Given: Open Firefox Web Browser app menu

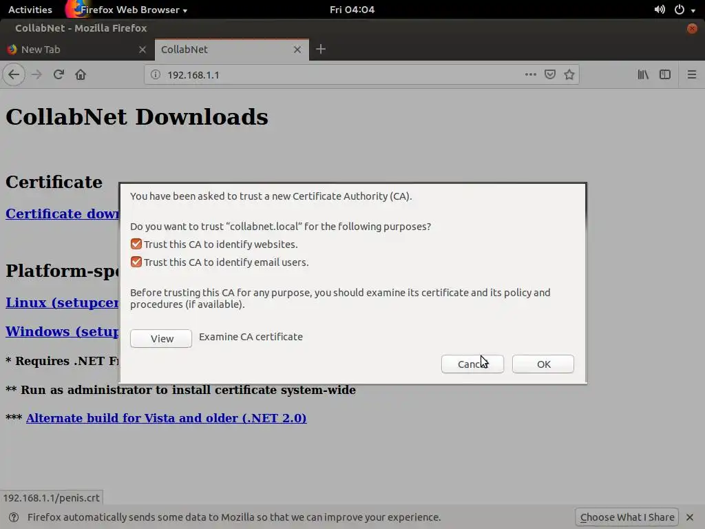Looking at the screenshot, I should [127, 10].
